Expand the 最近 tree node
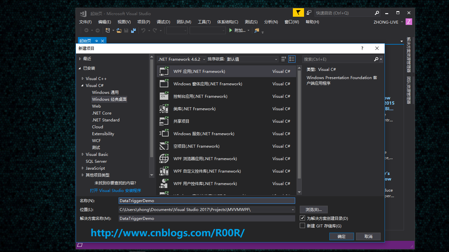Viewport: 449px width, 252px height. coord(80,58)
